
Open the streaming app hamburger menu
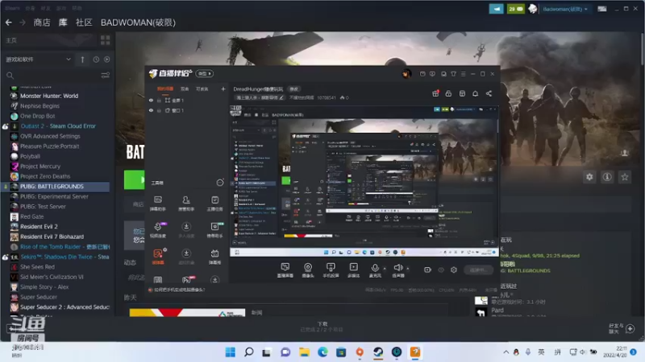pyautogui.click(x=463, y=74)
